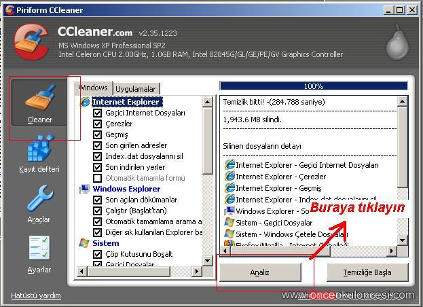Click left arrow of options horizontal scrollbar
Image resolution: width=423 pixels, height=307 pixels.
[82, 272]
